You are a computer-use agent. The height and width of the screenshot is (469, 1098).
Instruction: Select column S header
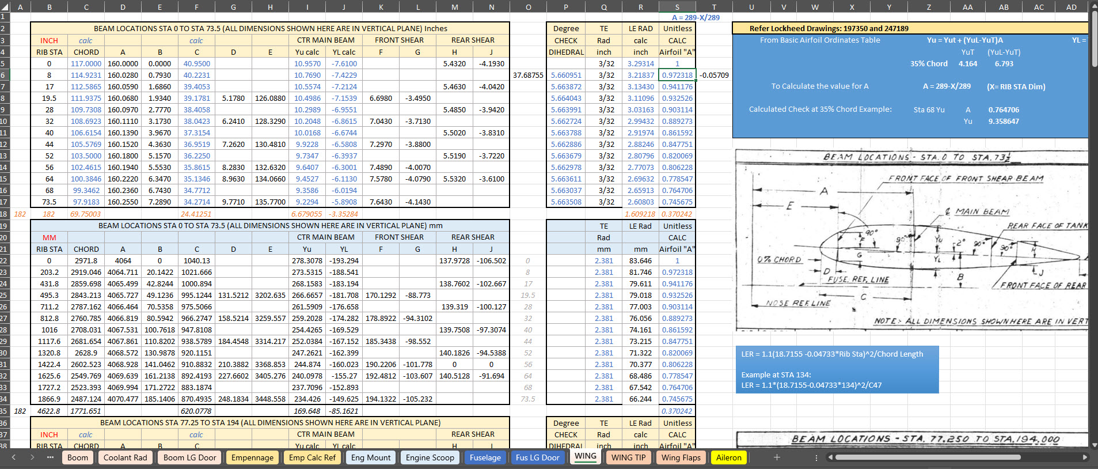pyautogui.click(x=677, y=7)
